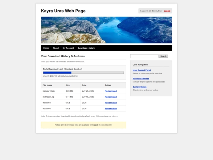Image resolution: width=213 pixels, height=160 pixels.
Task: Click 'Check mirror and server status' description
Action: (145, 90)
